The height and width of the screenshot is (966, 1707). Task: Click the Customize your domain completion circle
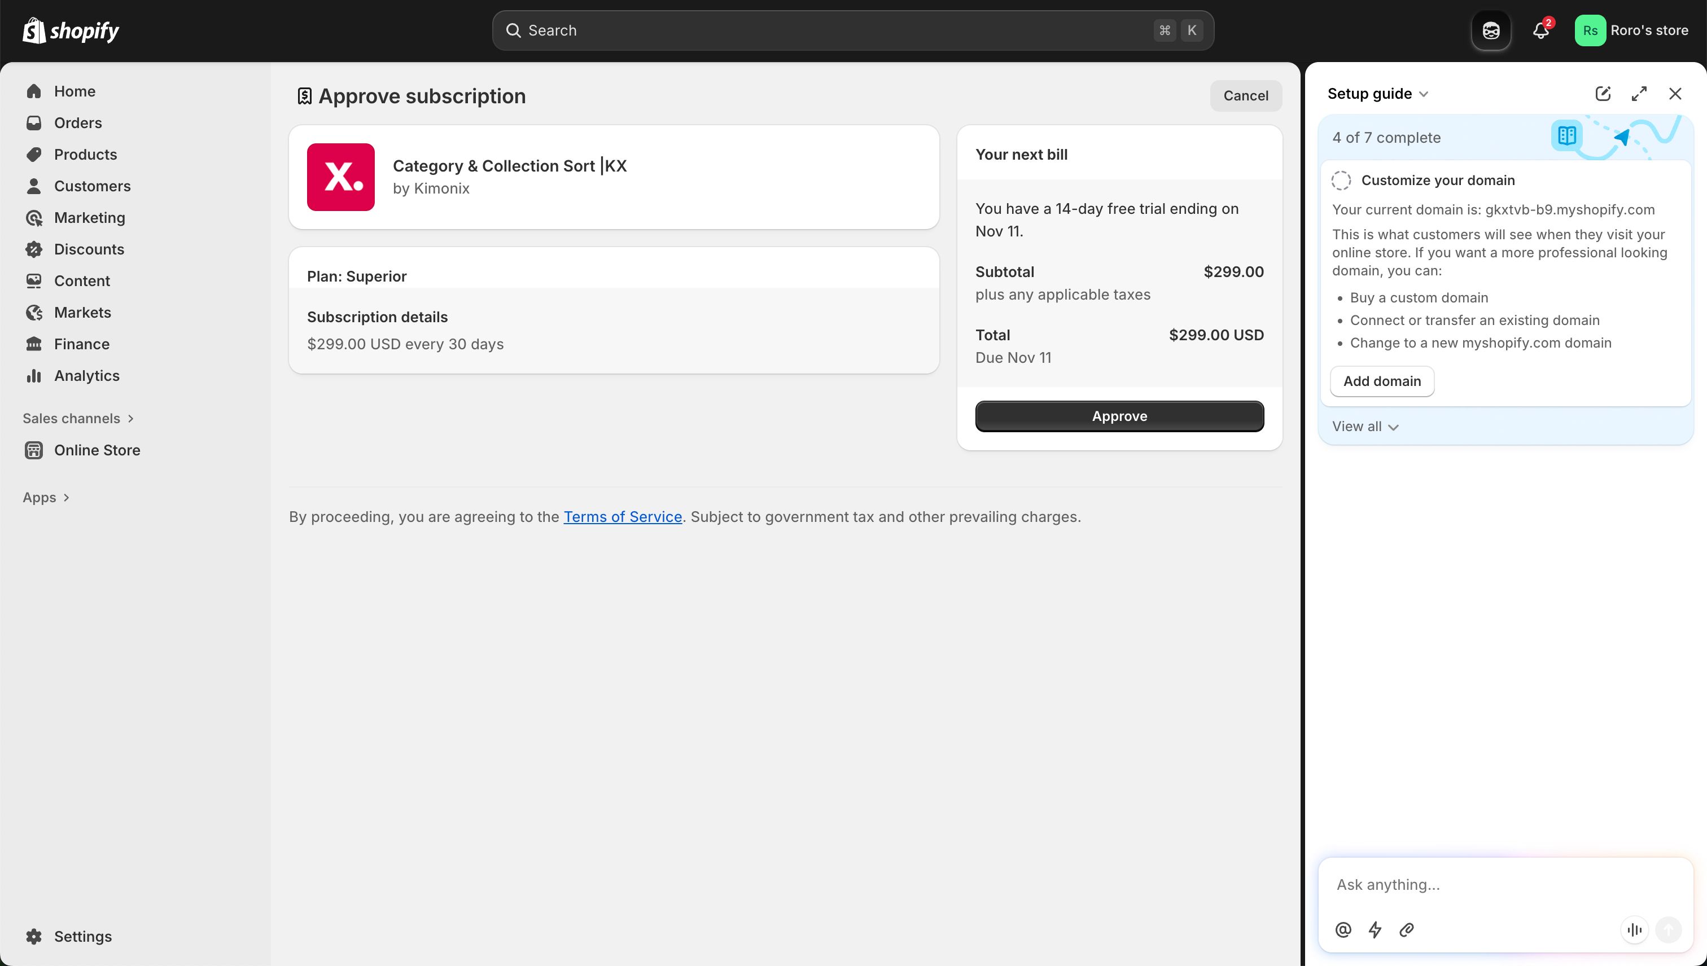(1342, 180)
